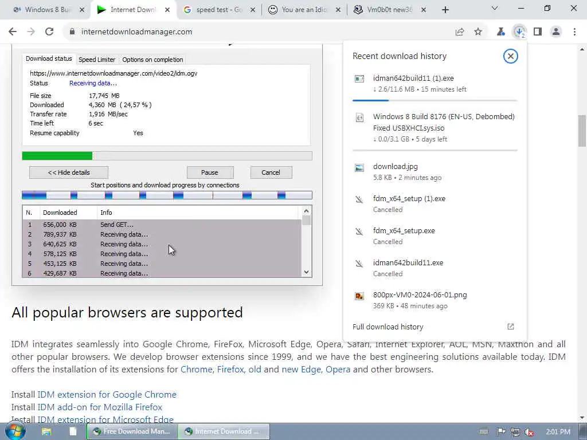Viewport: 587px width, 440px height.
Task: Open the new Edge extension link
Action: click(302, 370)
